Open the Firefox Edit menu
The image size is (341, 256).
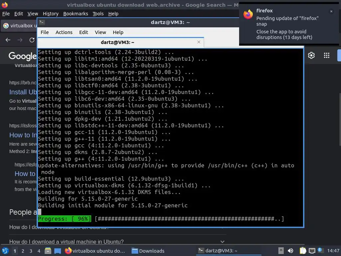click(x=19, y=14)
